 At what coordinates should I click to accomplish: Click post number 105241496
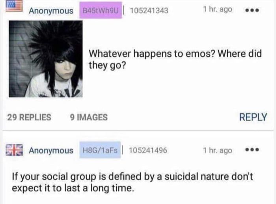(x=148, y=150)
